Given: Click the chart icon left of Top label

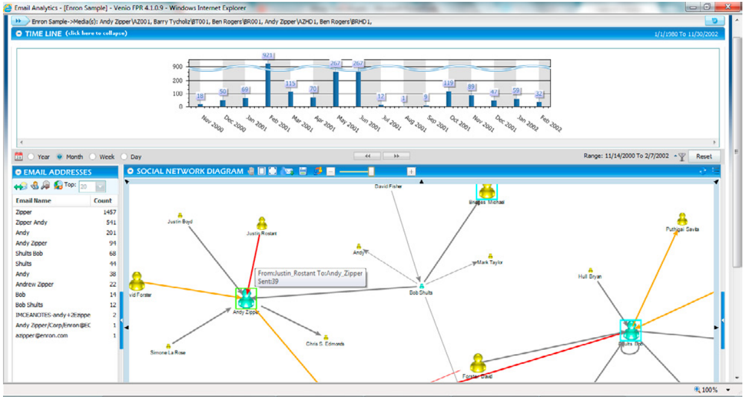Looking at the screenshot, I should pos(58,185).
